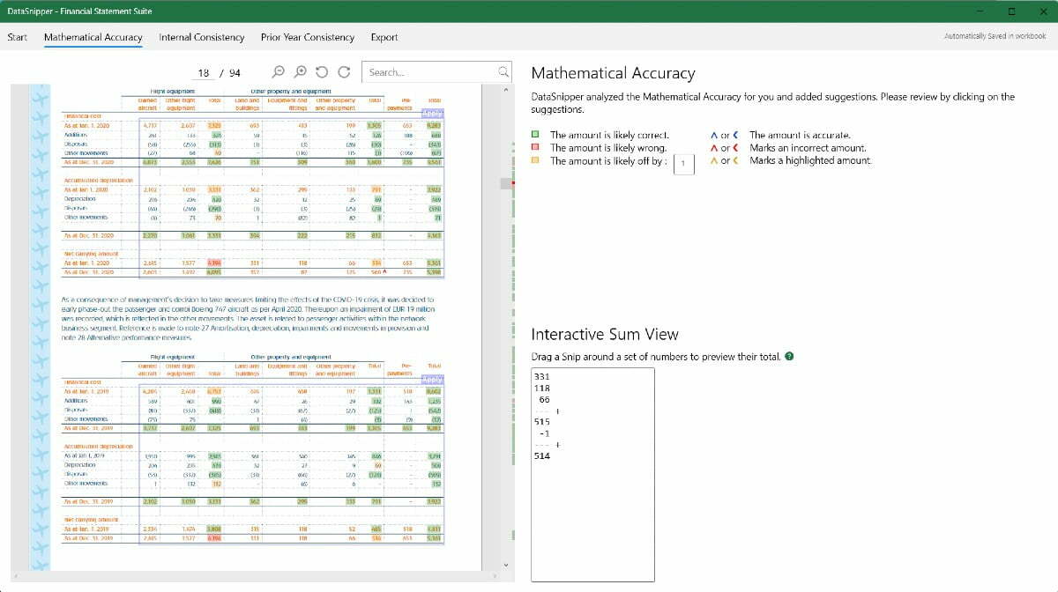Click 'The amount is likely wrong' legend text
This screenshot has height=592, width=1058.
(x=607, y=148)
